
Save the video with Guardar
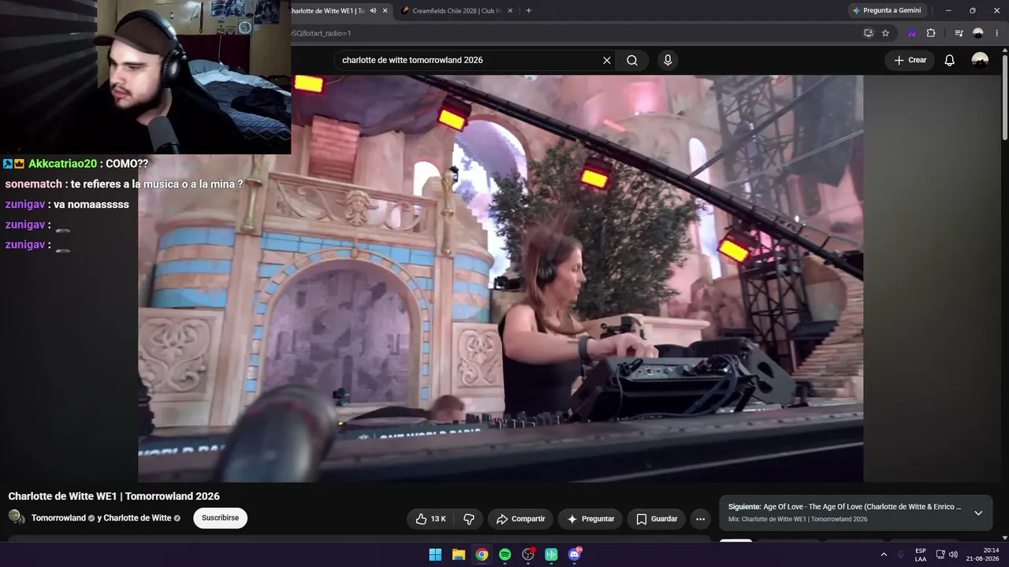[x=657, y=519]
